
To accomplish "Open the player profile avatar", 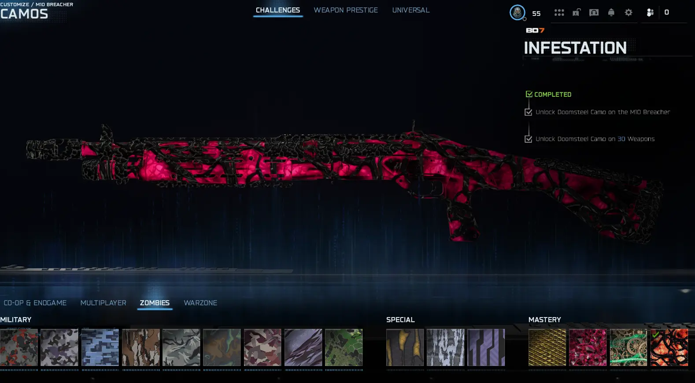I will [518, 12].
